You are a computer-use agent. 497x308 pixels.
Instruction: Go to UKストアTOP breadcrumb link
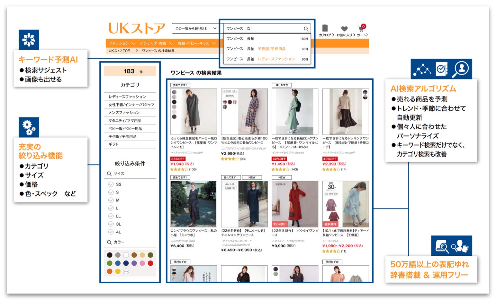pyautogui.click(x=119, y=51)
